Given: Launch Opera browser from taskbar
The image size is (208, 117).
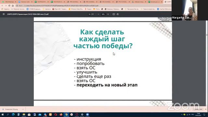Looking at the screenshot, I should [56, 114].
